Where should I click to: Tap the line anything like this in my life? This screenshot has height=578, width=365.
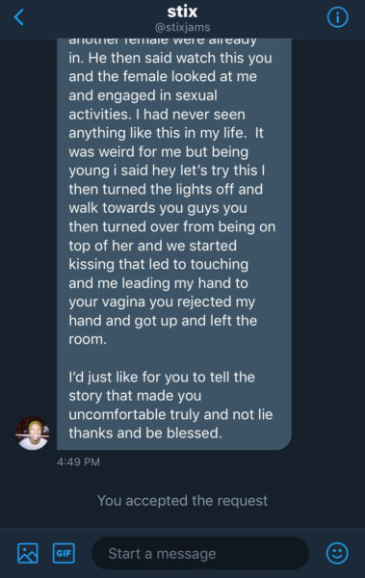pyautogui.click(x=166, y=133)
